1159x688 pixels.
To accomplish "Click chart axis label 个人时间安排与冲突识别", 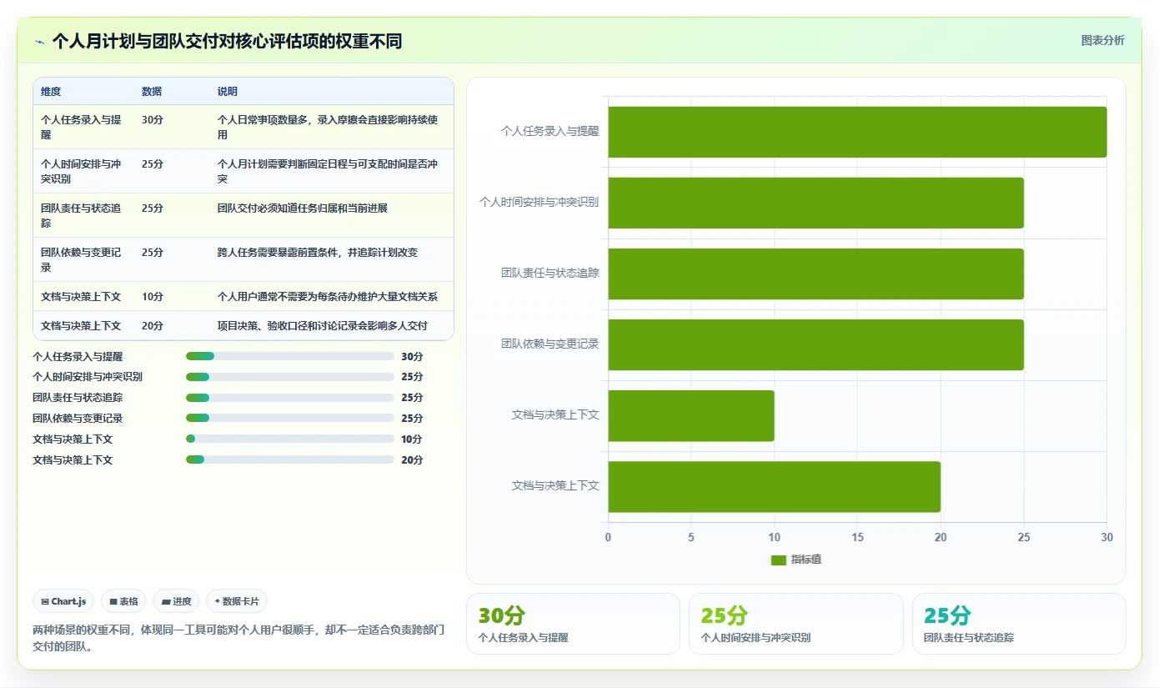I will tap(539, 202).
